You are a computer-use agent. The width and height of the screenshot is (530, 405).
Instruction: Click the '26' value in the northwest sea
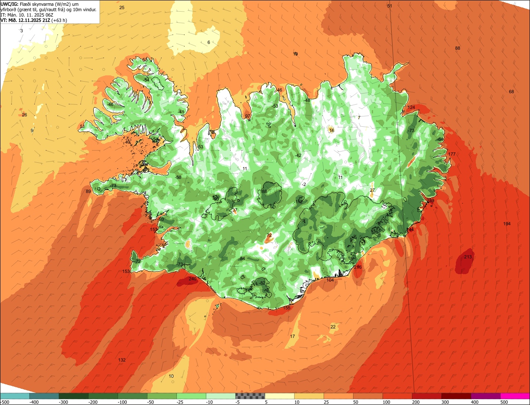tap(24, 115)
